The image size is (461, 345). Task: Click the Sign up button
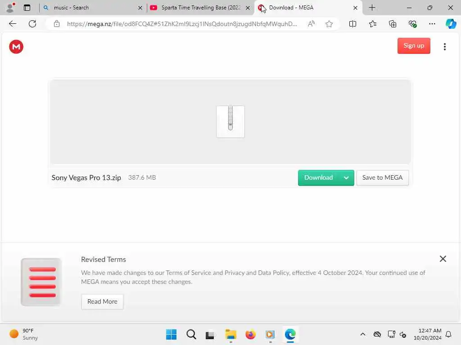[x=414, y=46]
